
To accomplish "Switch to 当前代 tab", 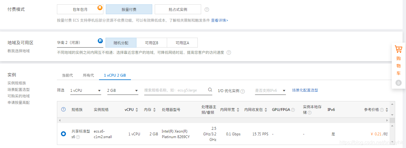I will (67, 75).
